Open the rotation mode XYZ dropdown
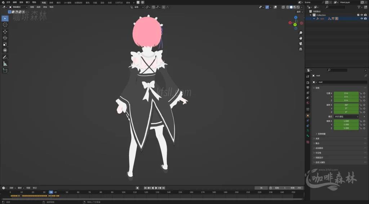This screenshot has height=204, width=369. [x=346, y=117]
